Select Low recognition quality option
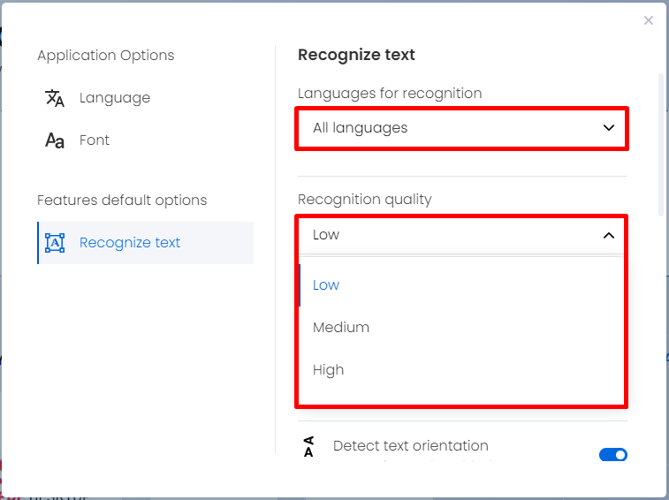The width and height of the screenshot is (669, 500). click(x=461, y=285)
